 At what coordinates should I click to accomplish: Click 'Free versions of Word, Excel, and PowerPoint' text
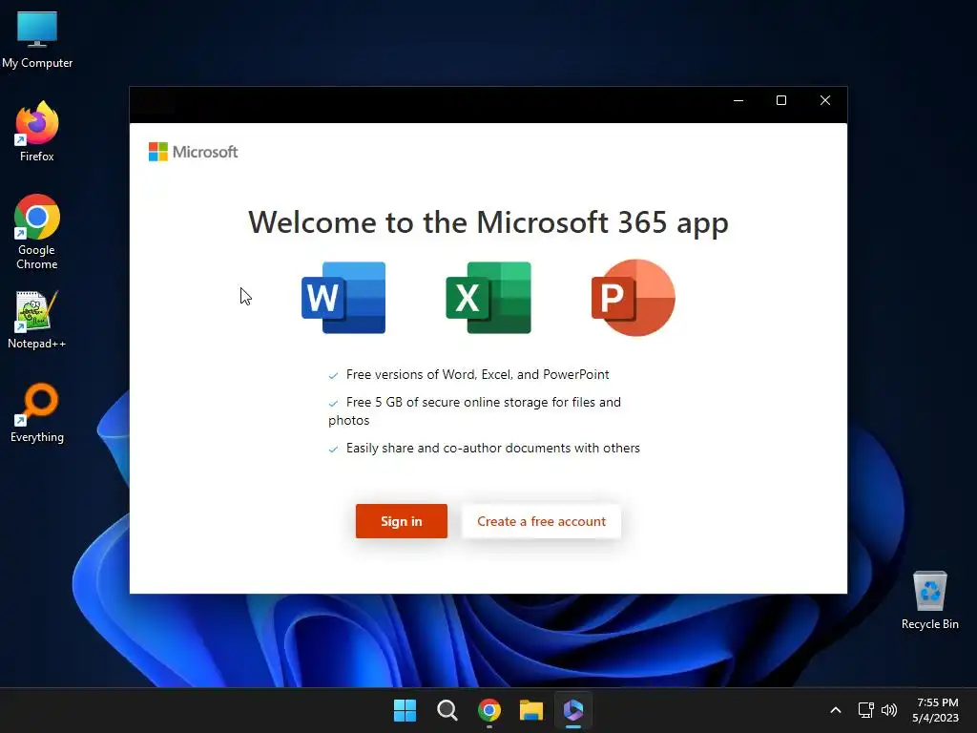[477, 374]
